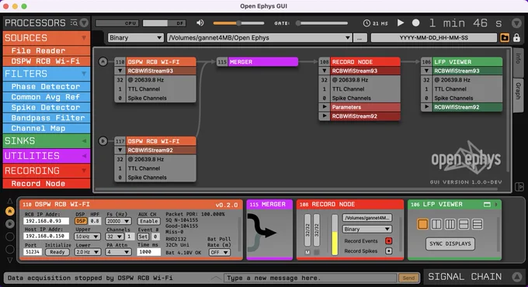Open the Upper 5.0 kHz cutoff dropdown
Screen dimensions: 528x287
click(87, 237)
